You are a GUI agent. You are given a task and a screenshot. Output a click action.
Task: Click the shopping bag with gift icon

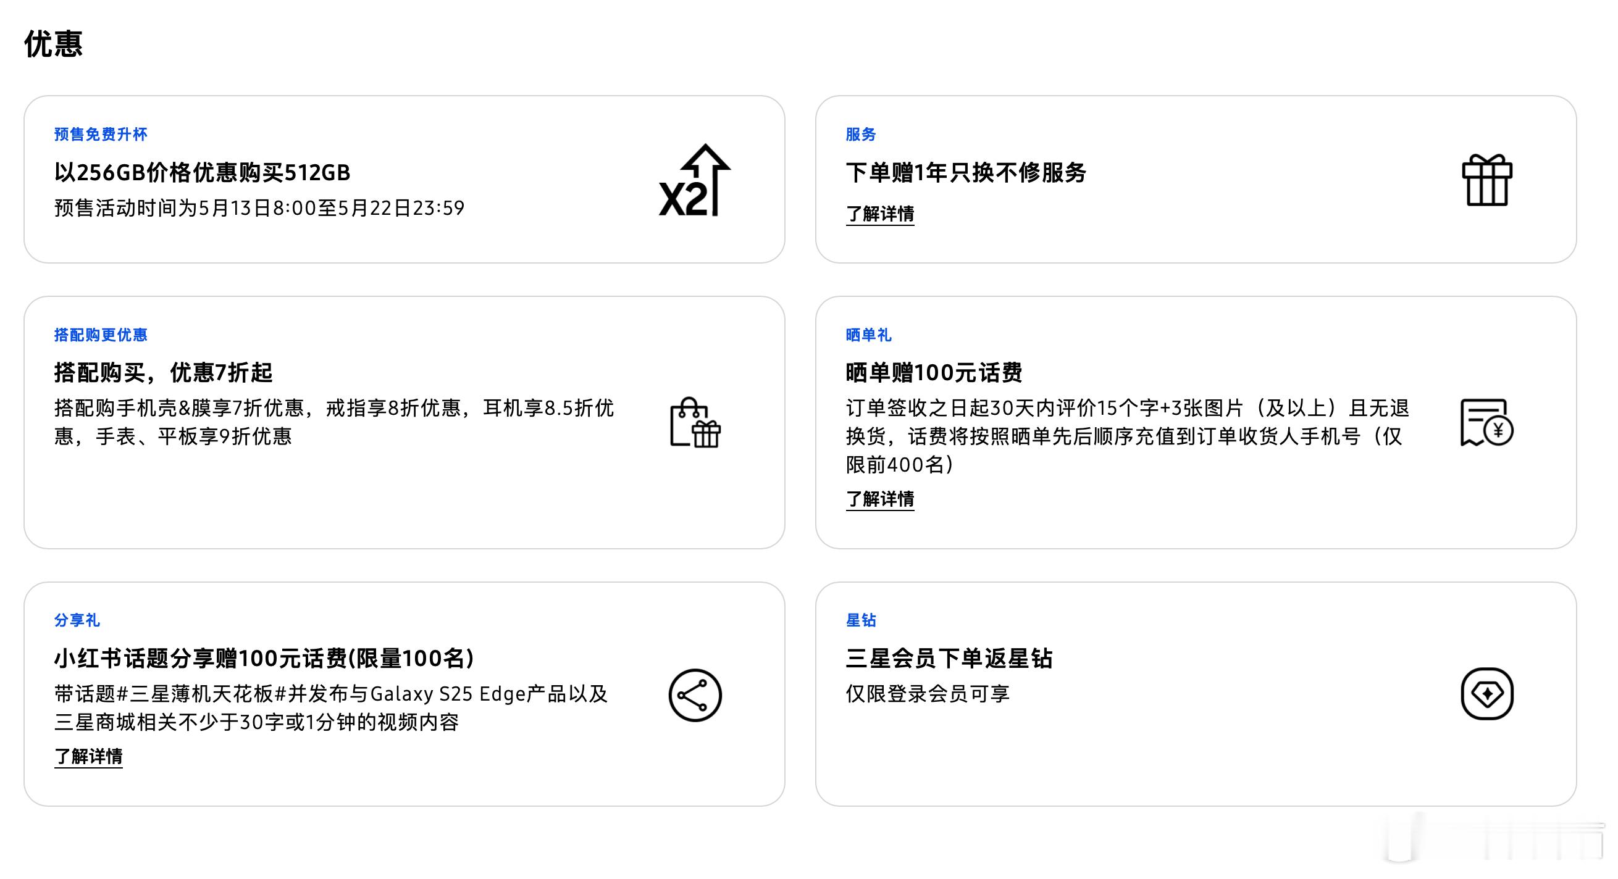(695, 423)
